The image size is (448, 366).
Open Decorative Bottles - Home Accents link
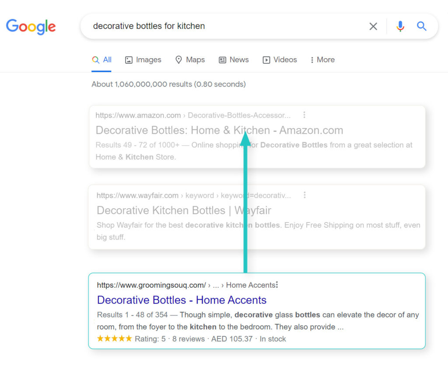coord(182,300)
